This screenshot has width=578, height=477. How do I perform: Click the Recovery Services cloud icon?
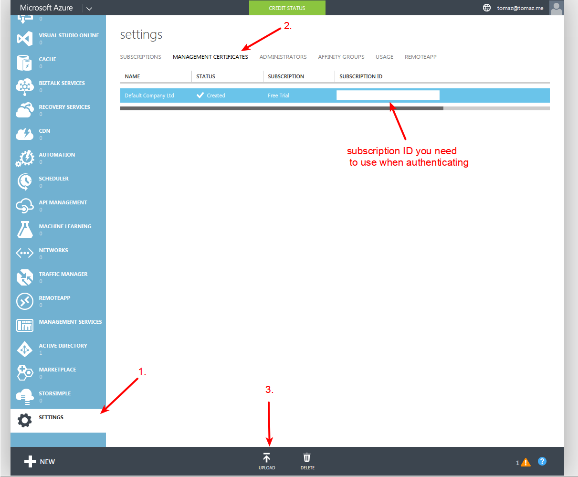[x=25, y=110]
